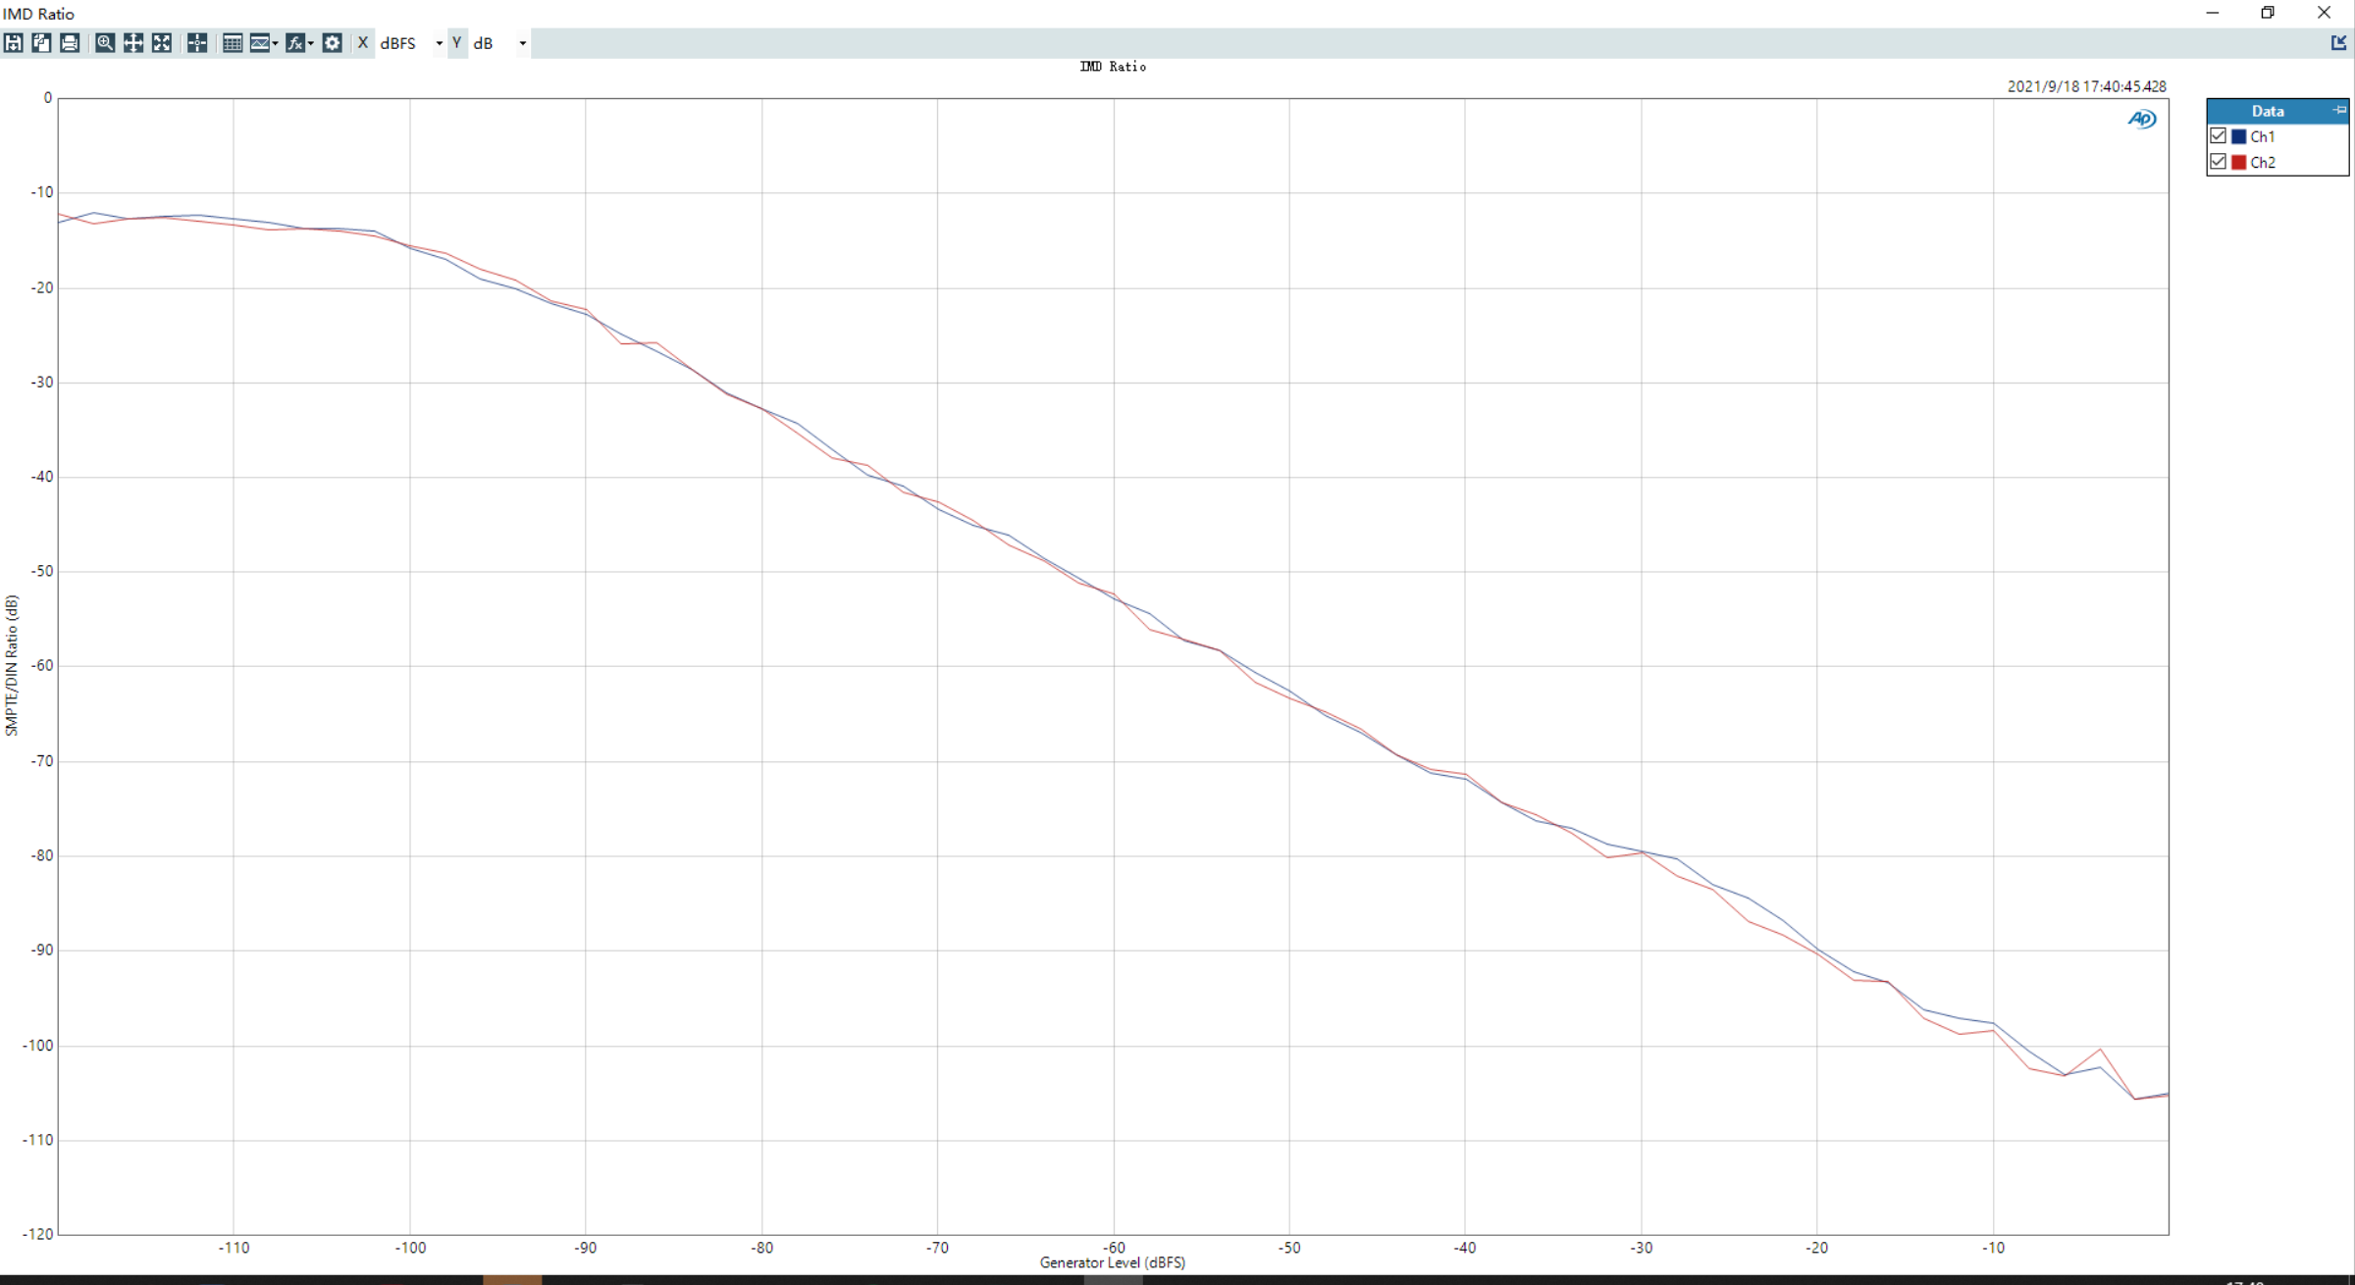This screenshot has width=2355, height=1285.
Task: Open graph settings gear icon
Action: [x=333, y=43]
